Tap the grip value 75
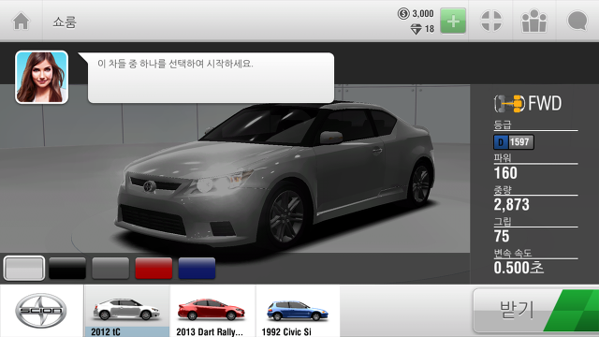599x337 pixels. click(x=502, y=236)
